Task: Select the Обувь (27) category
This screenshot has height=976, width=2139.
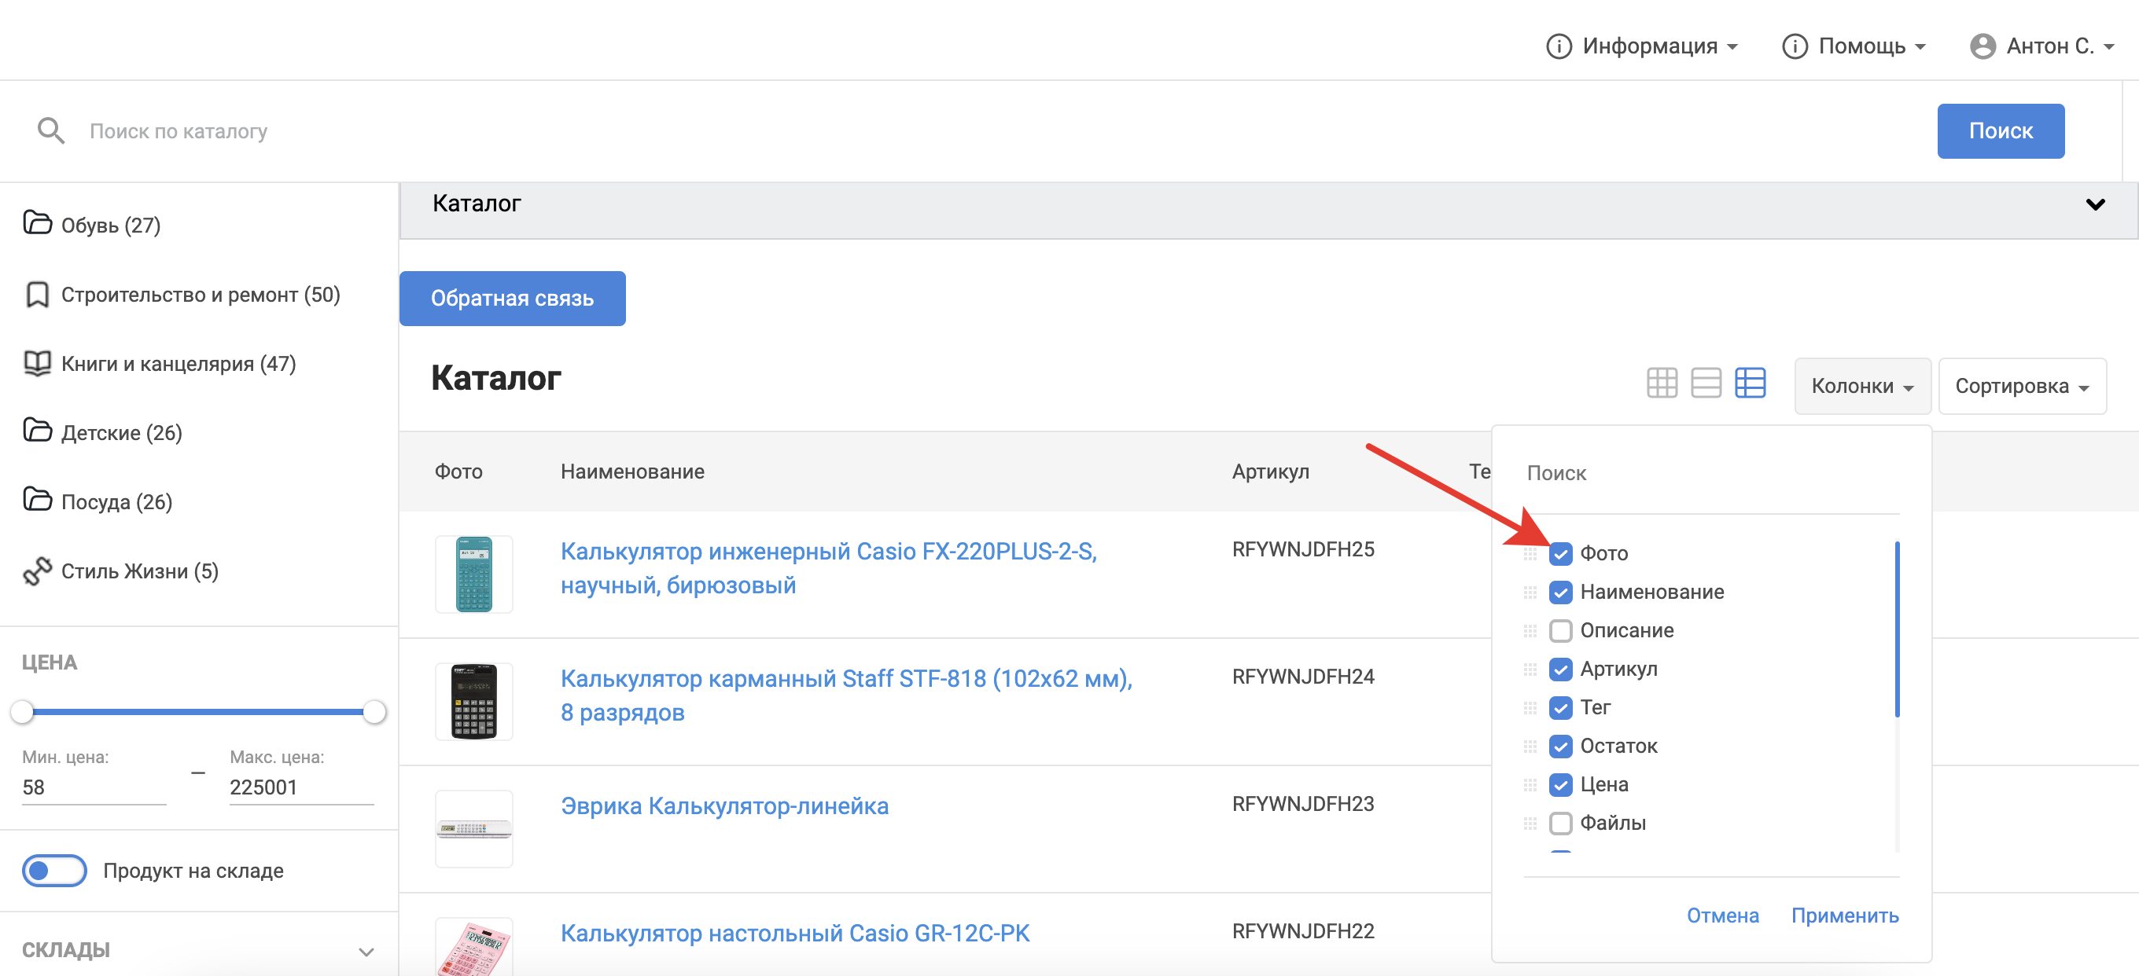Action: click(x=110, y=225)
